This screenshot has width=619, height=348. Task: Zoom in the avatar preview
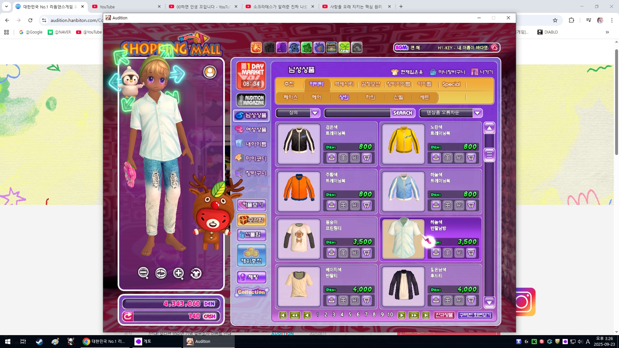point(178,273)
